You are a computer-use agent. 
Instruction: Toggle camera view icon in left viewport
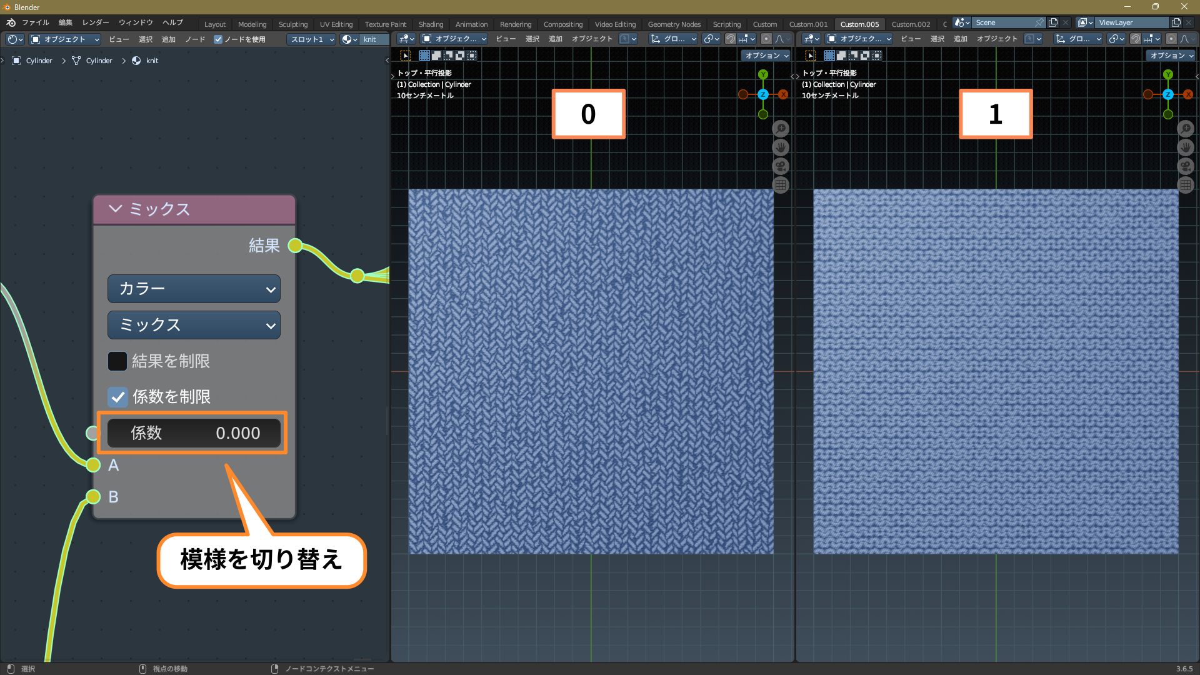(781, 166)
